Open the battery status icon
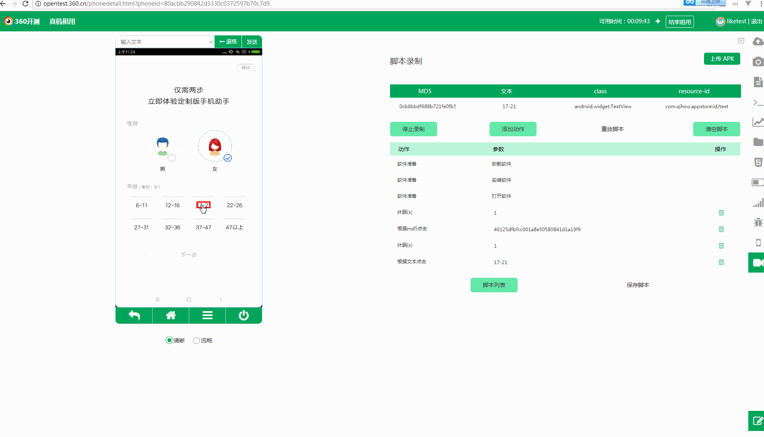The width and height of the screenshot is (764, 437). (x=758, y=183)
